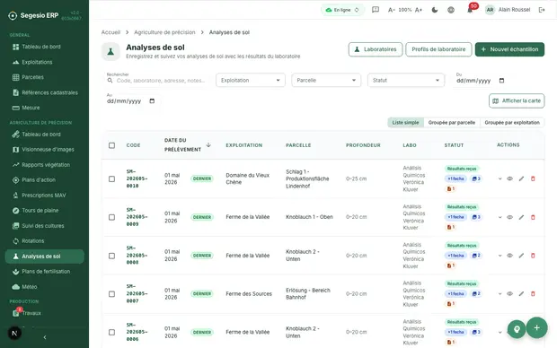The image size is (557, 348).
Task: Click the floating green plus button
Action: tap(536, 327)
